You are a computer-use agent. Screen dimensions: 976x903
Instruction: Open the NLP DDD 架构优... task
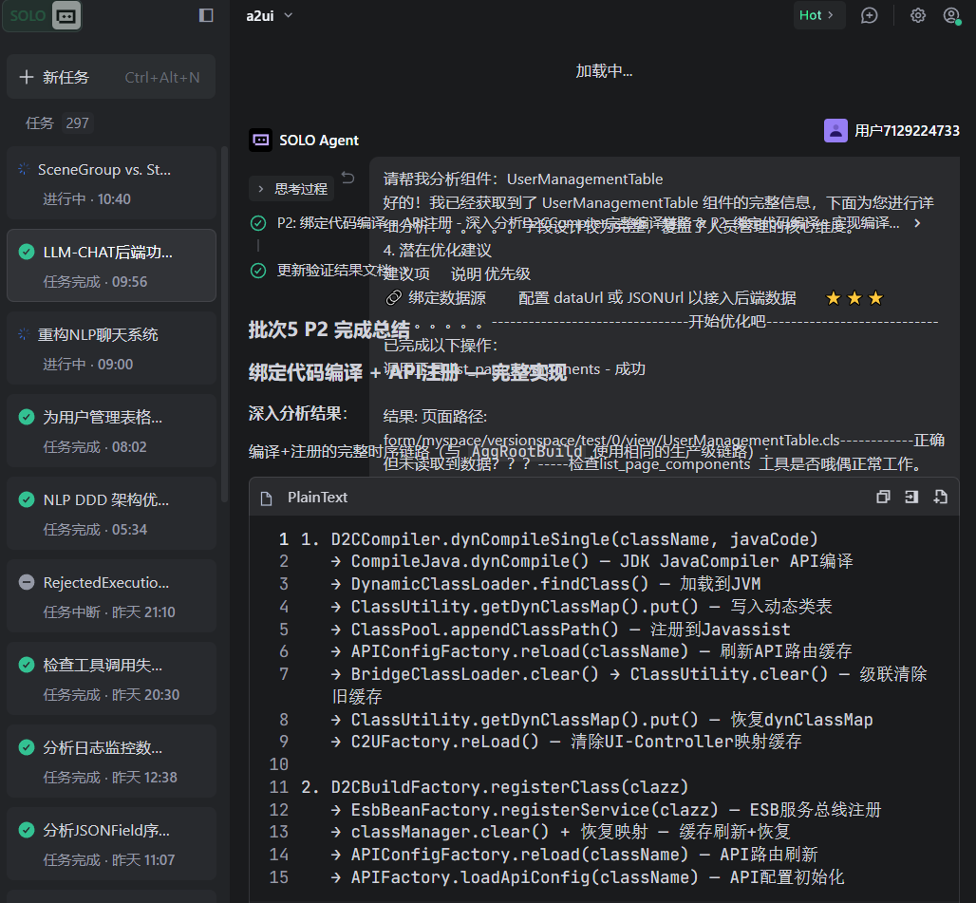pos(111,514)
